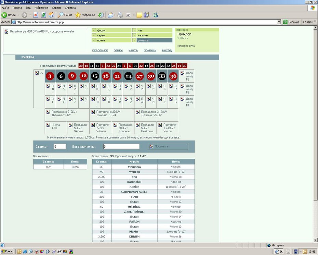Click the Print icon in toolbar
Image resolution: width=318 pixels, height=255 pixels.
coord(120,15)
